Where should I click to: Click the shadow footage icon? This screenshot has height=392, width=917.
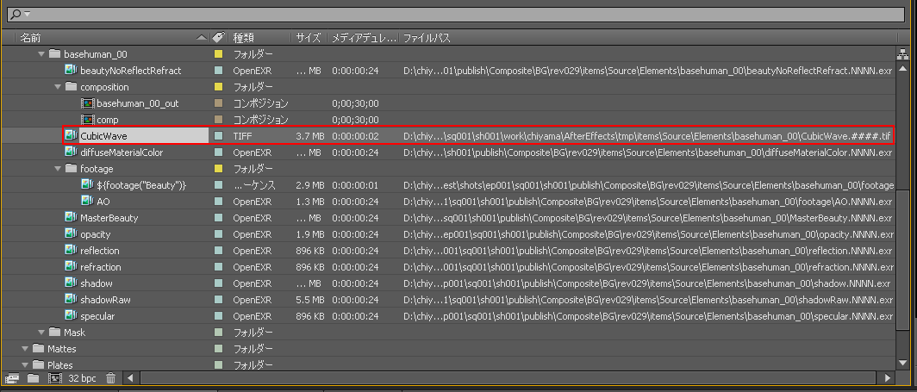(72, 283)
